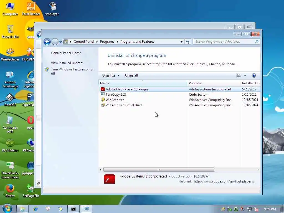Open the Cai nhanh NT6 icon
The width and height of the screenshot is (284, 213).
[x=10, y=125]
